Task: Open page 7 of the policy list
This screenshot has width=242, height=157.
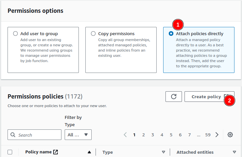Action: tap(189, 135)
